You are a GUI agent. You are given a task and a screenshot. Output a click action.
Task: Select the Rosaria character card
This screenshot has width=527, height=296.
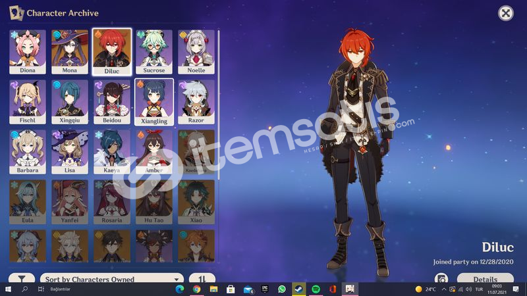(x=112, y=202)
